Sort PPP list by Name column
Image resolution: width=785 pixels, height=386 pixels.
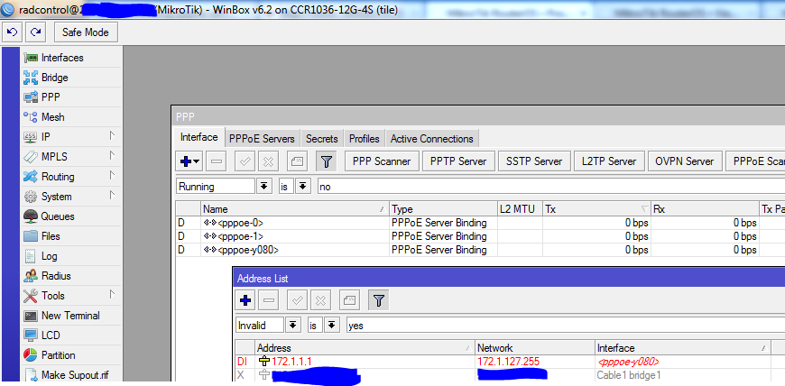pos(295,209)
